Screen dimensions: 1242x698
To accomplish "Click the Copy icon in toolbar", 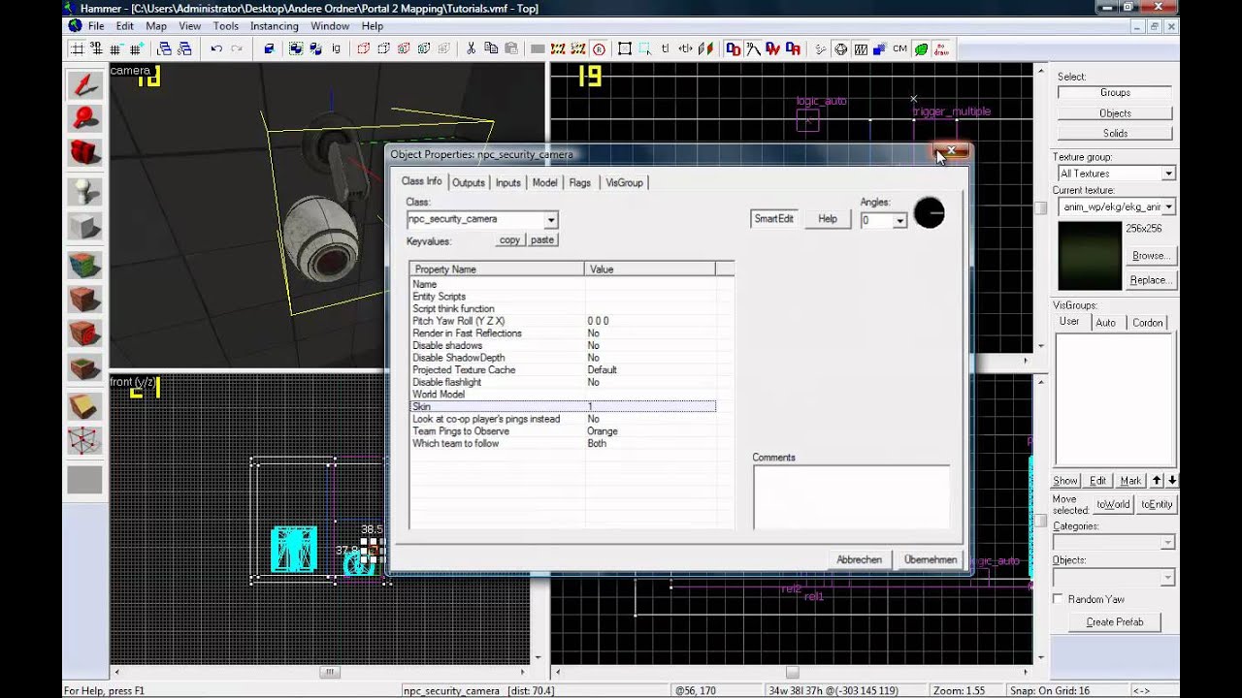I will [x=491, y=48].
